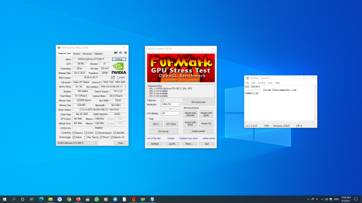Enable the FurMark Fullscreen checkbox
Image resolution: width=362 pixels, height=203 pixels.
[162, 100]
